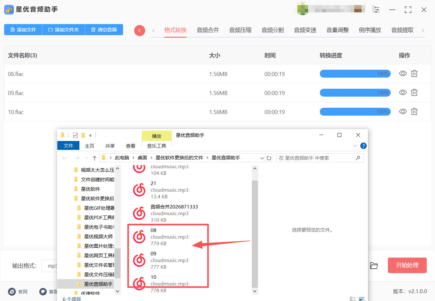Switch to the 音频变速 tab
This screenshot has width=435, height=301.
pos(305,30)
